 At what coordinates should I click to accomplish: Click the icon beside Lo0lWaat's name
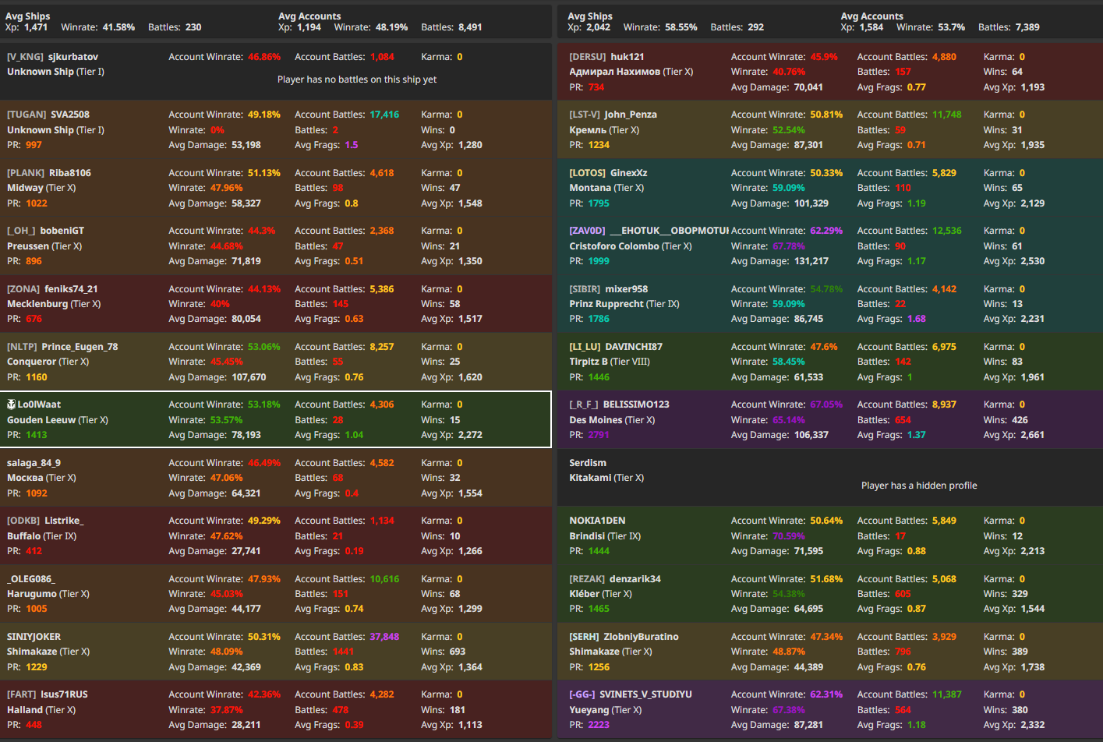(12, 405)
